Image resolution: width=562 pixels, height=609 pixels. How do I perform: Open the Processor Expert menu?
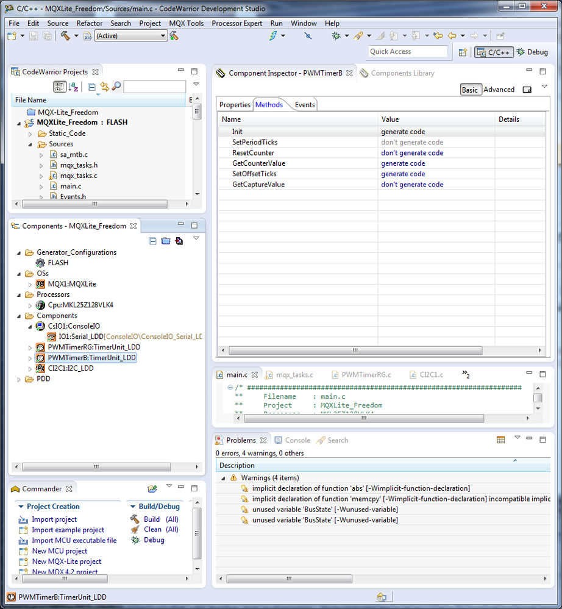tap(237, 23)
